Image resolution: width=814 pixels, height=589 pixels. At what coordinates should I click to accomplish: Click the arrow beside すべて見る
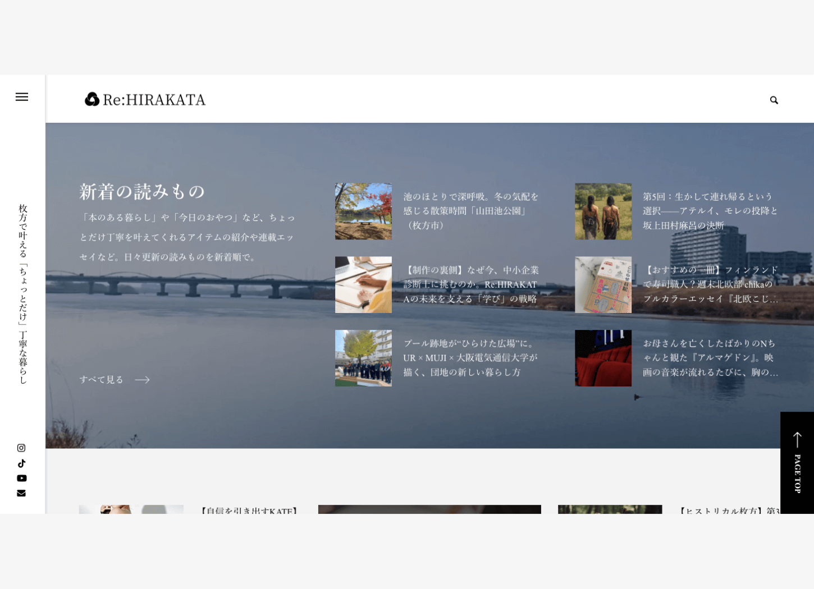(143, 380)
